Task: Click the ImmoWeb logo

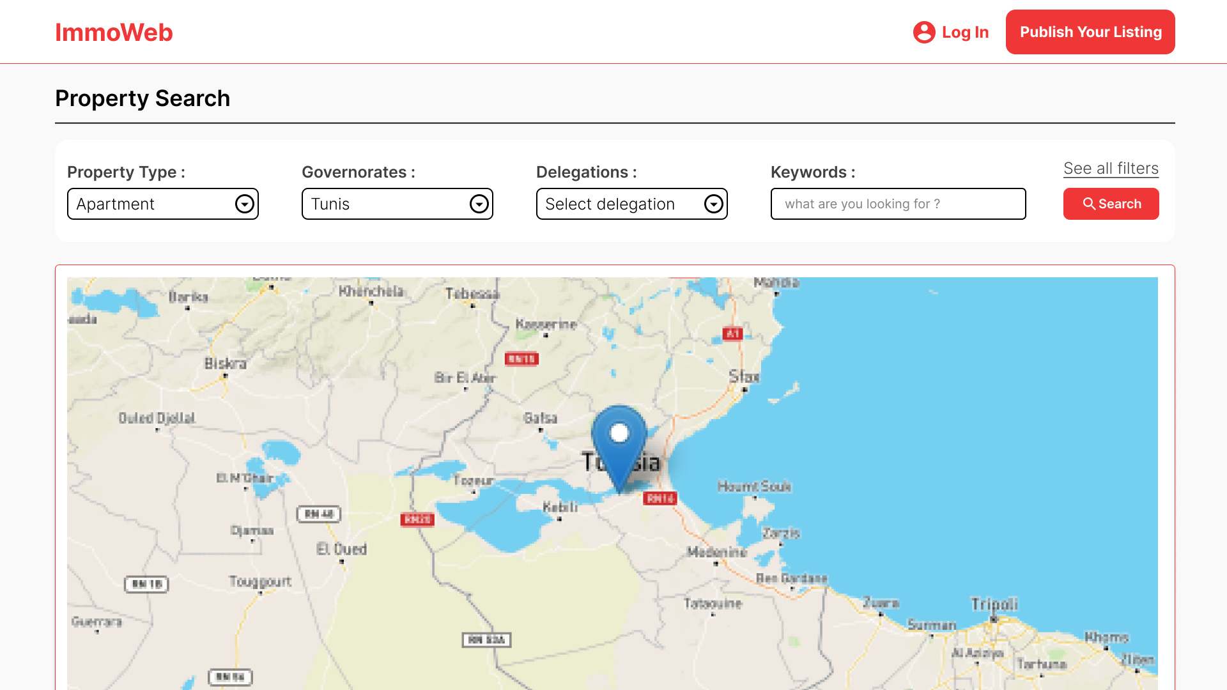Action: coord(114,32)
